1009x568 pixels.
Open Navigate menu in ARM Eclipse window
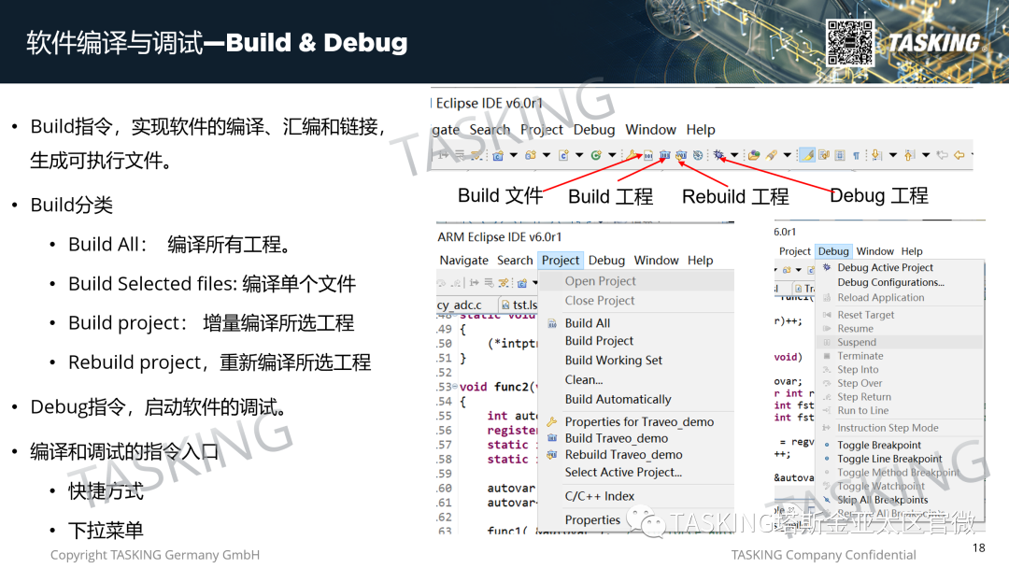(464, 261)
